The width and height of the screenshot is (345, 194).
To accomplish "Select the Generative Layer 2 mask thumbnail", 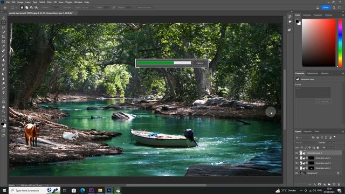I will (x=311, y=163).
